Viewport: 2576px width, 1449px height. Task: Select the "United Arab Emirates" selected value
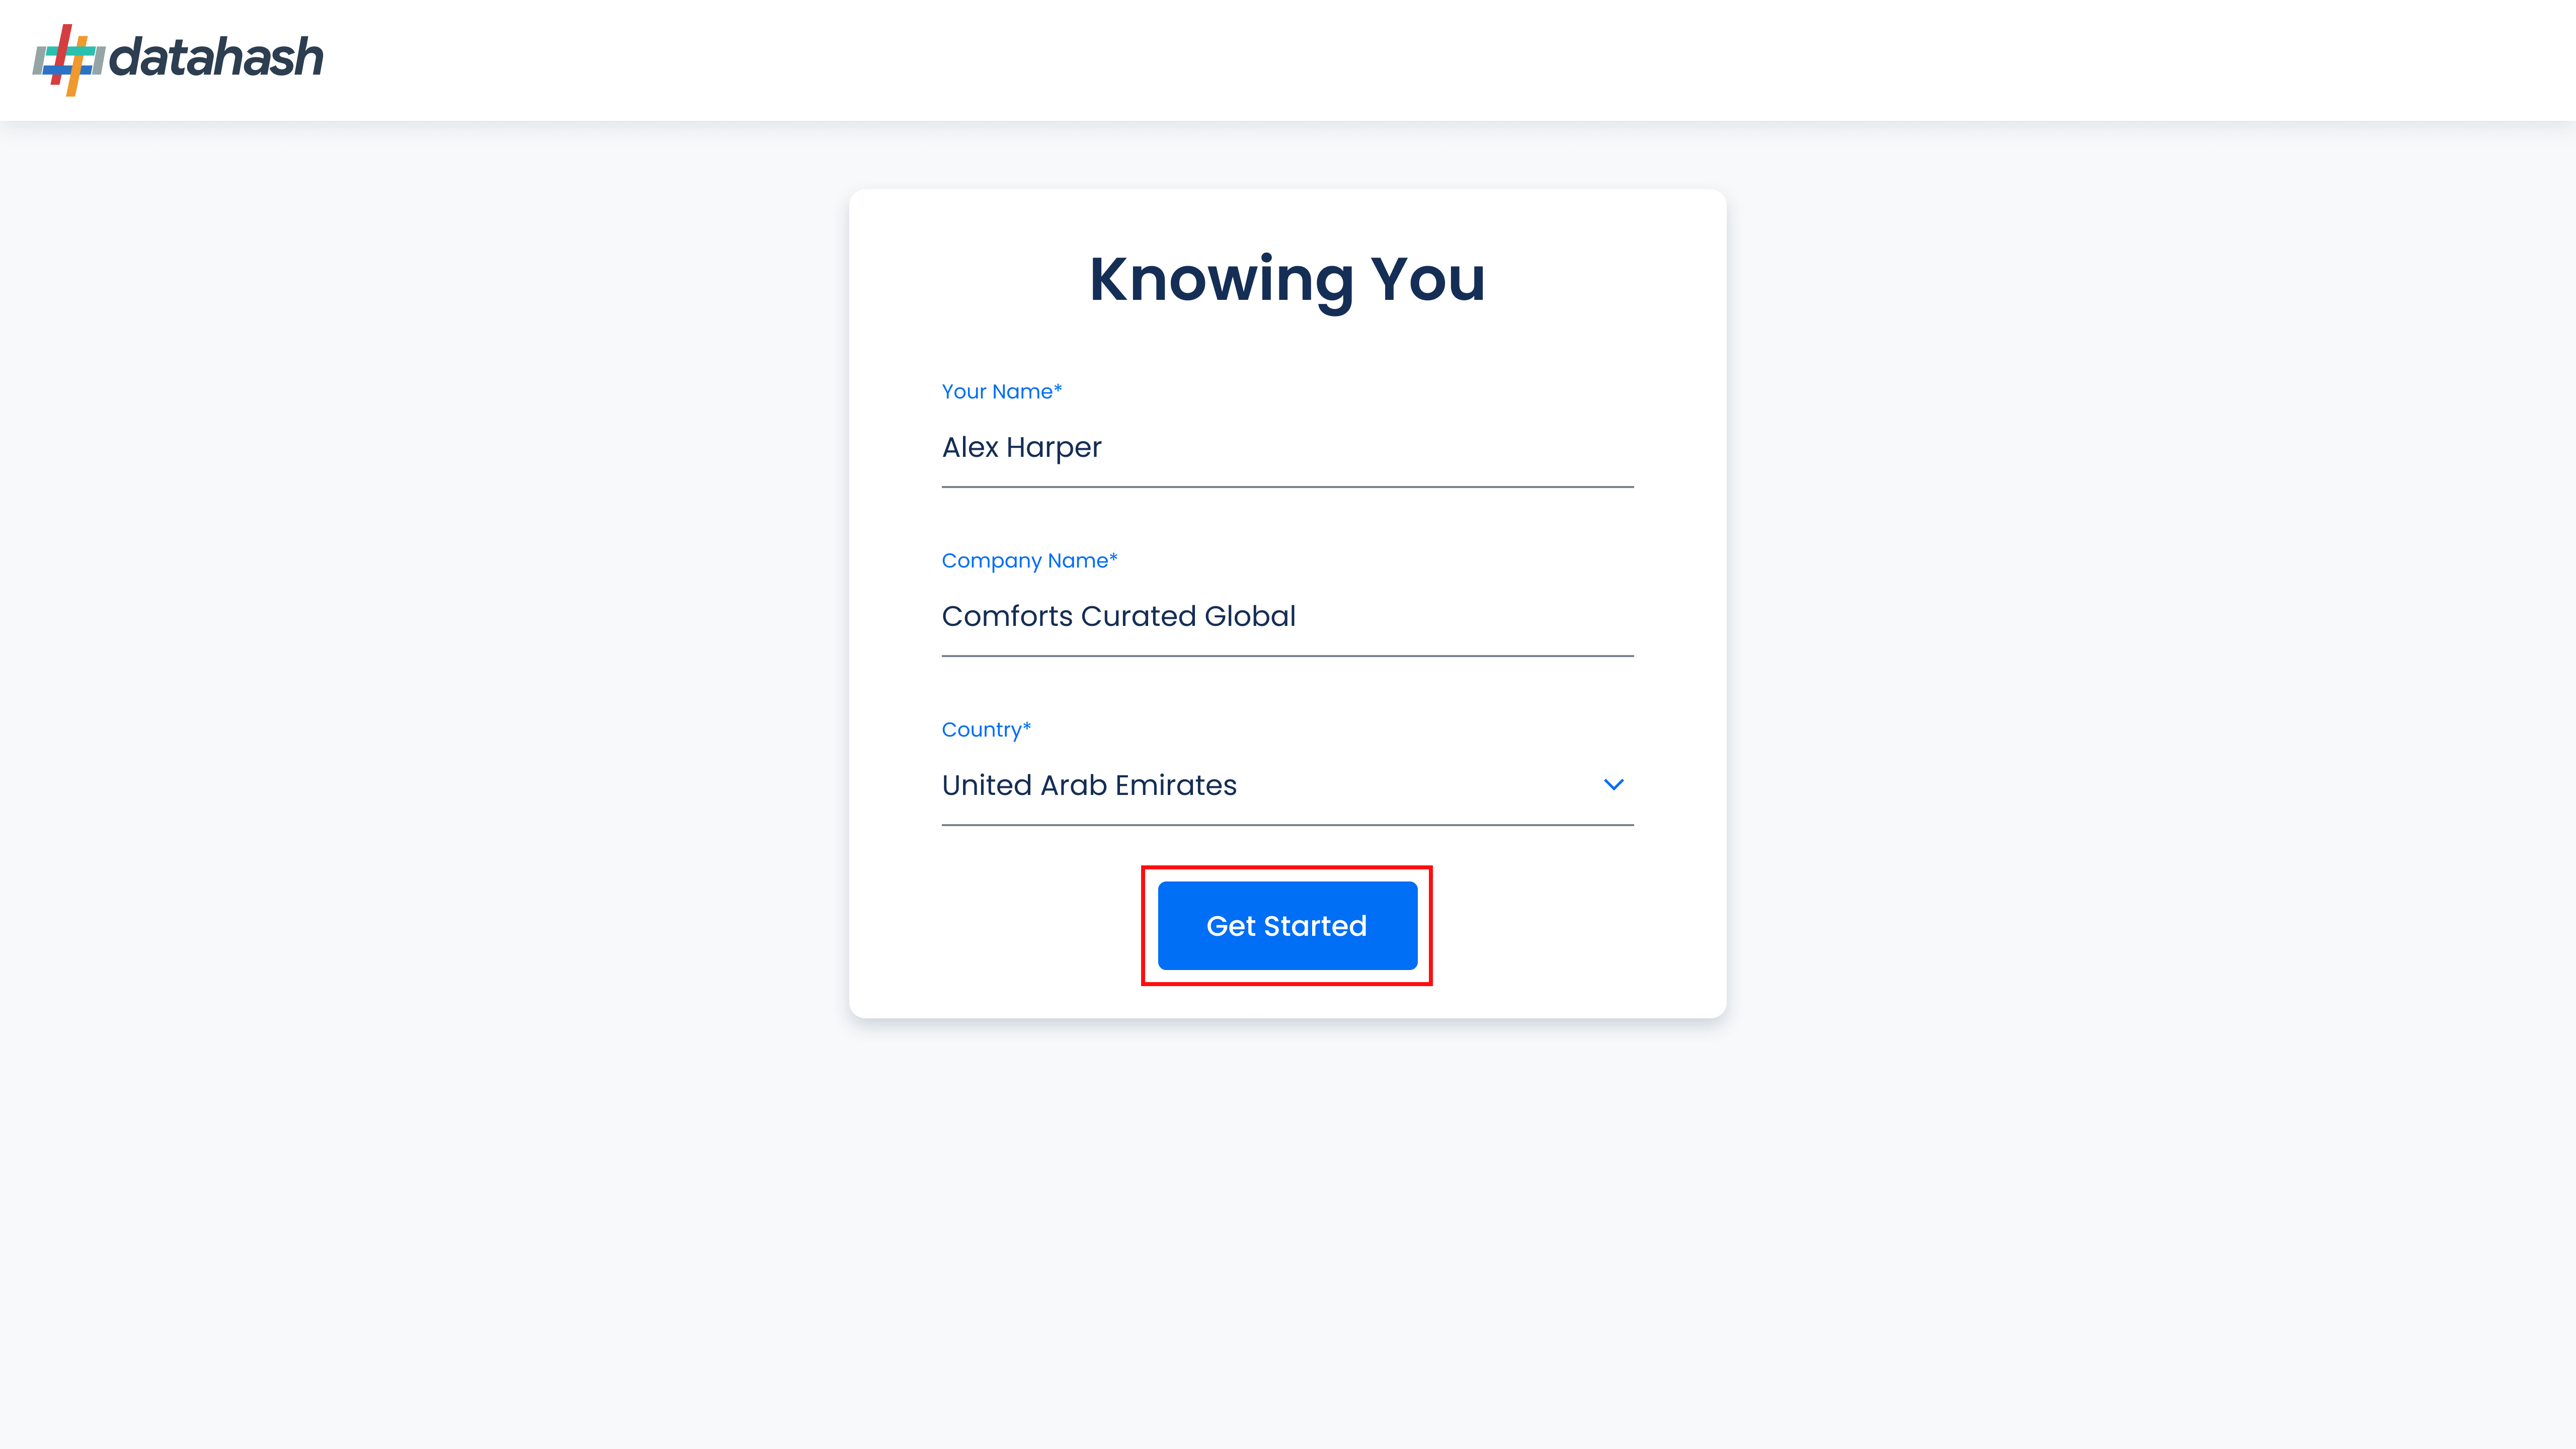click(1089, 785)
